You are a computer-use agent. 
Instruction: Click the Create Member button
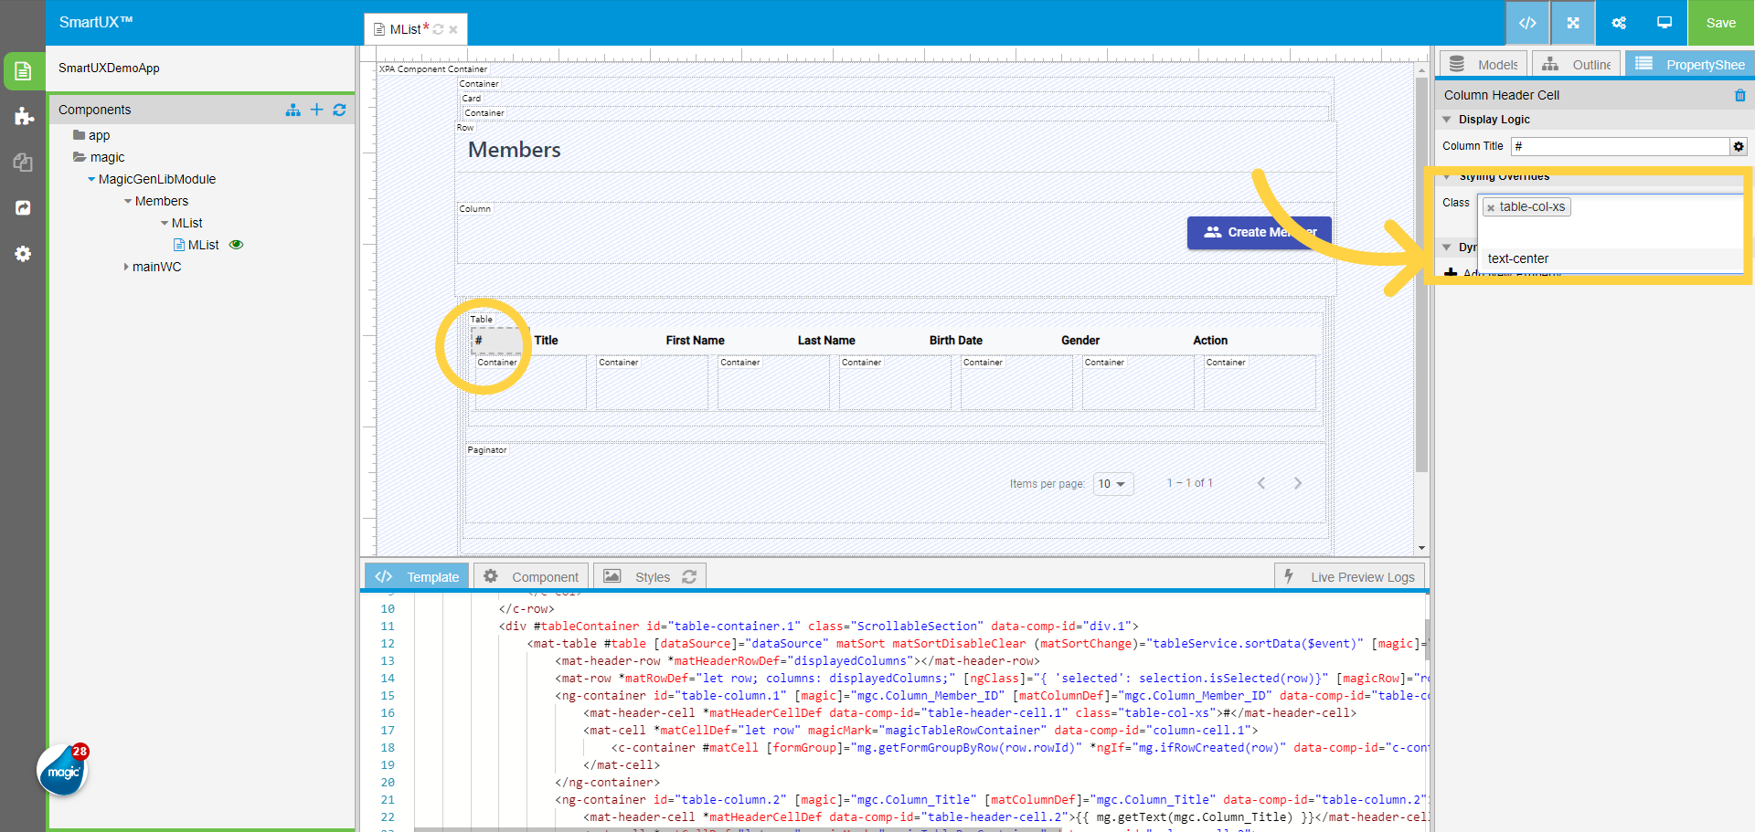[x=1259, y=232]
